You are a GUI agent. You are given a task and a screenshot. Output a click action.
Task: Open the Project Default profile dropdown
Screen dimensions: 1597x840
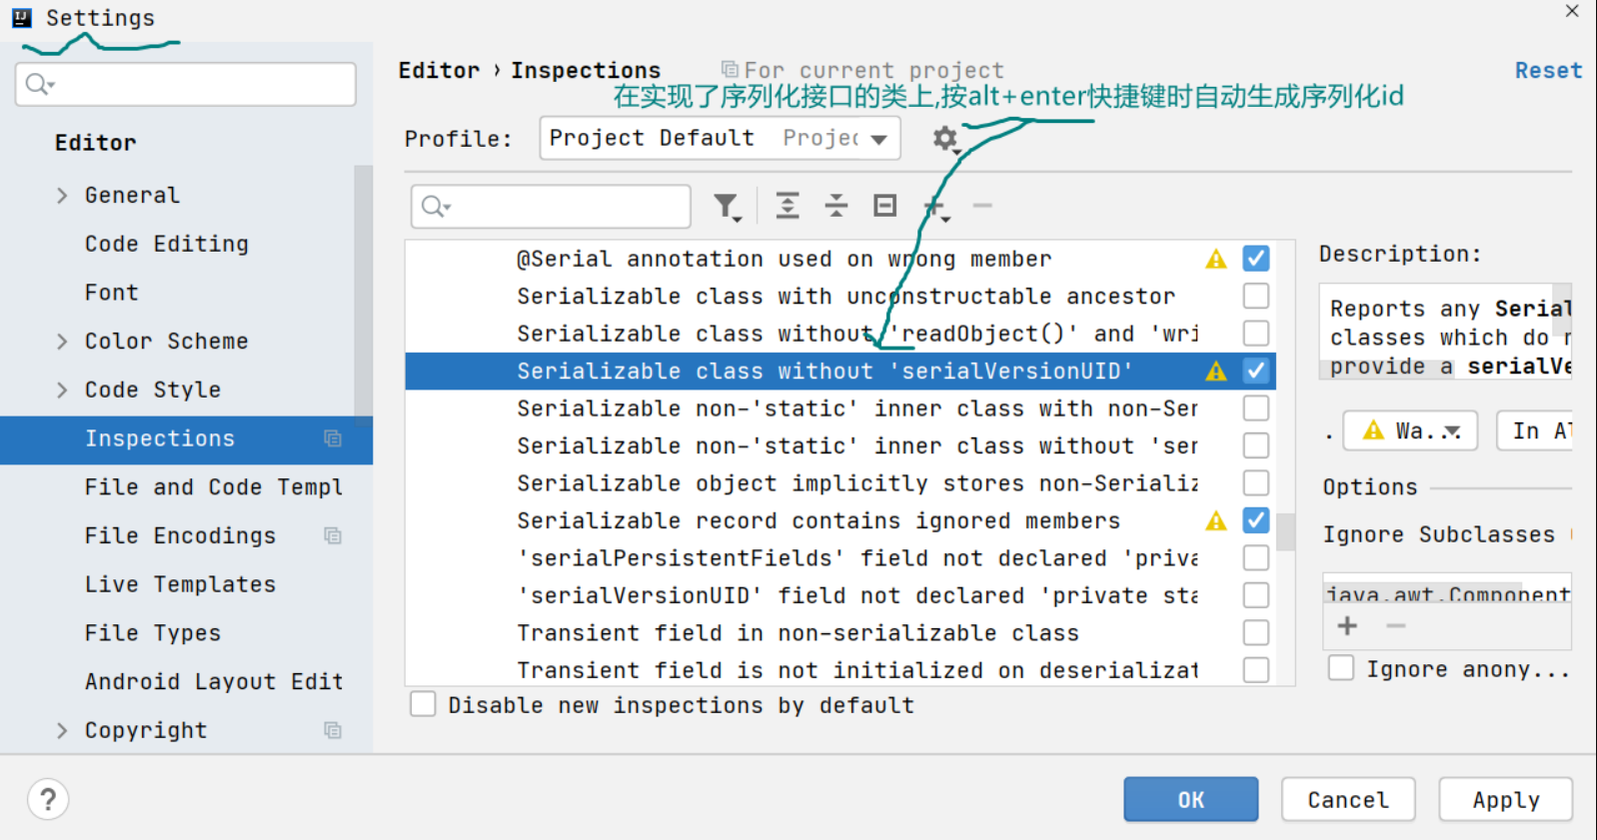(x=720, y=138)
